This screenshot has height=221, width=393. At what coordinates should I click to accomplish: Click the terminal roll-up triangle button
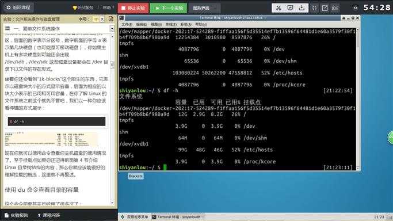click(344, 18)
